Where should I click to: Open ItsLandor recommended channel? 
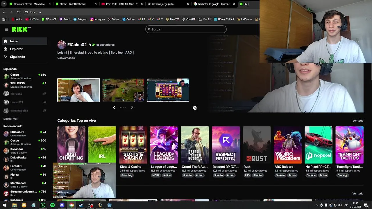click(25, 151)
